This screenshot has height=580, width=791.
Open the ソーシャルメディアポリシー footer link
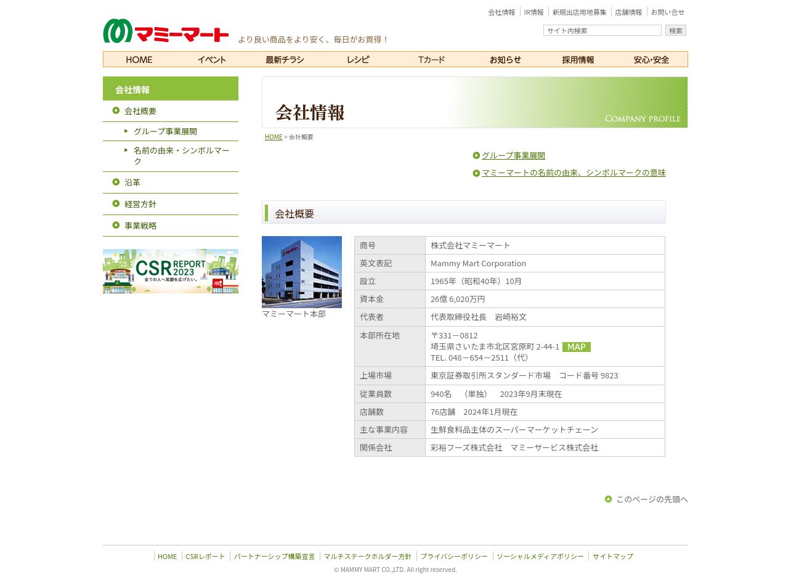click(540, 556)
